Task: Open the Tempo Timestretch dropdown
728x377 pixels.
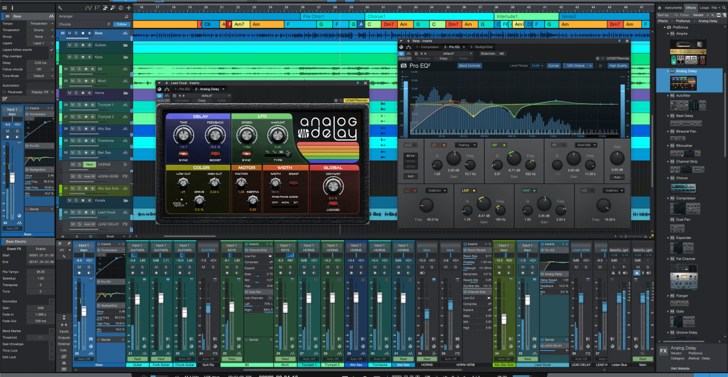Action: pyautogui.click(x=39, y=23)
